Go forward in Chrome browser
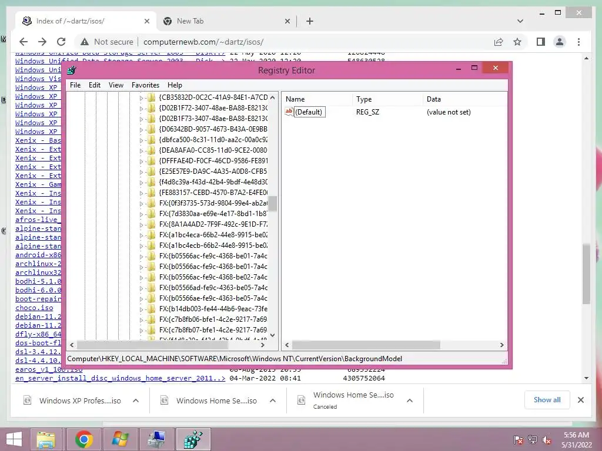 (x=42, y=42)
